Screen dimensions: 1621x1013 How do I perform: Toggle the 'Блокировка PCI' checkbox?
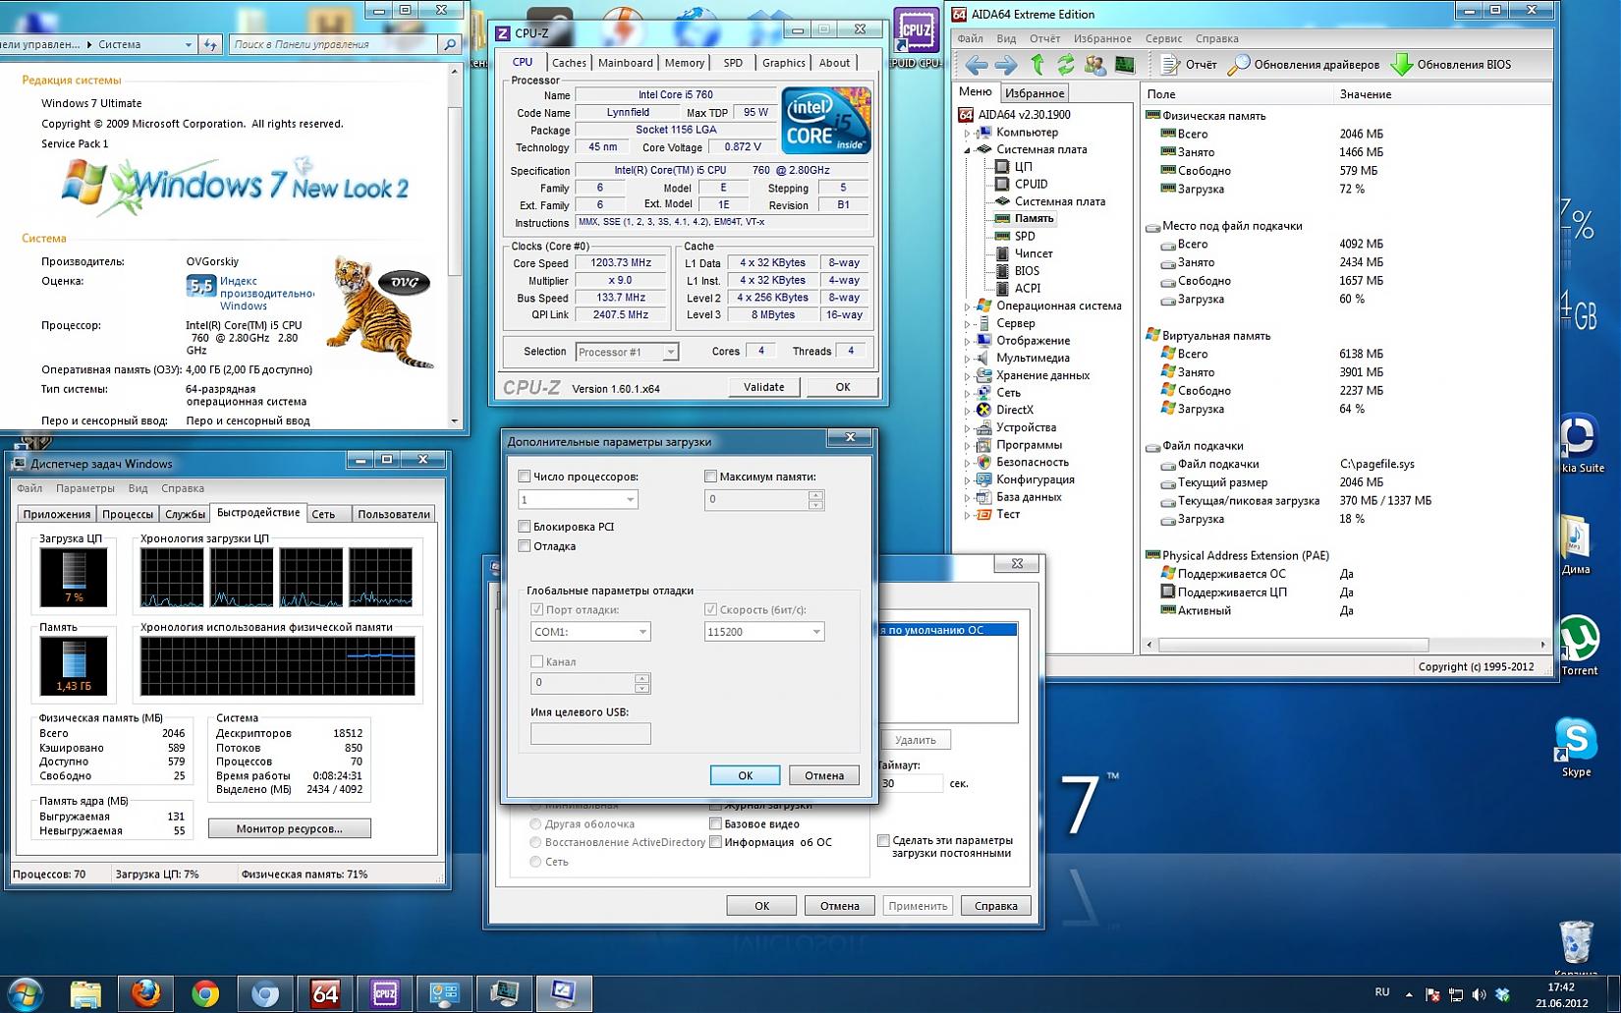click(525, 527)
